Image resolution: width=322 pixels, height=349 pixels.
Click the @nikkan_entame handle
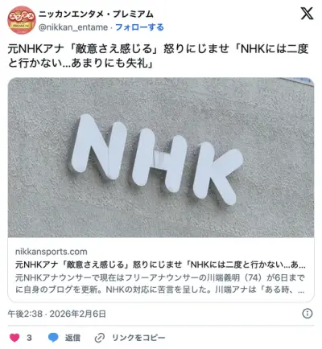[x=73, y=27]
